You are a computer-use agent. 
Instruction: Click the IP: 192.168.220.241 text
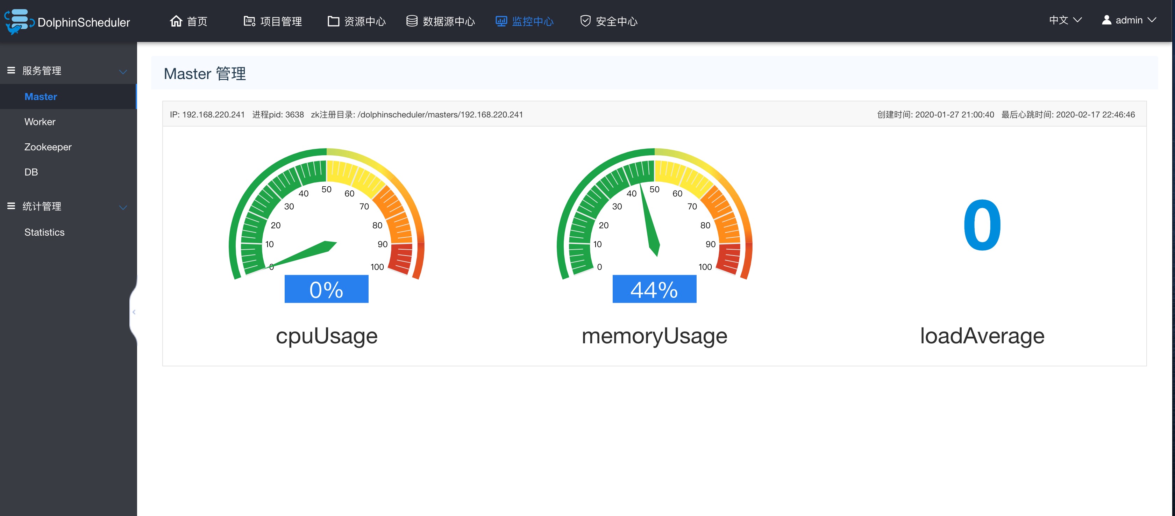pyautogui.click(x=207, y=114)
